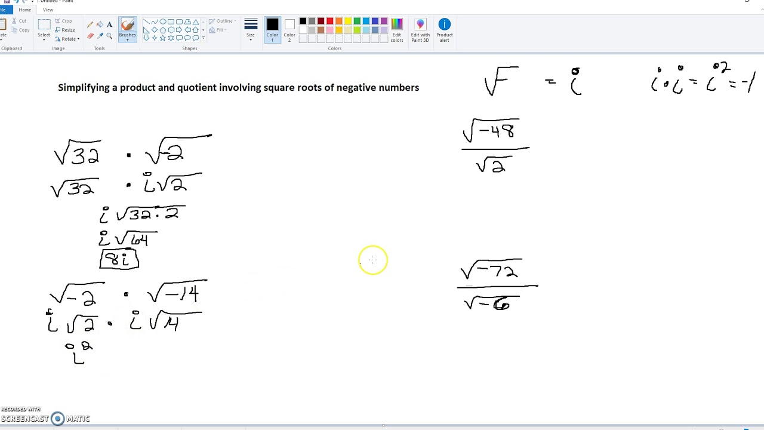Select the Fill with color bucket tool
The image size is (764, 430).
[x=100, y=24]
